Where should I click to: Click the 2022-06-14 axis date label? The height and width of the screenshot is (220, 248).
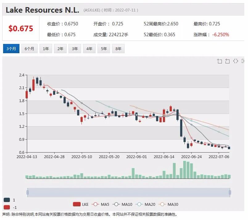(164, 157)
